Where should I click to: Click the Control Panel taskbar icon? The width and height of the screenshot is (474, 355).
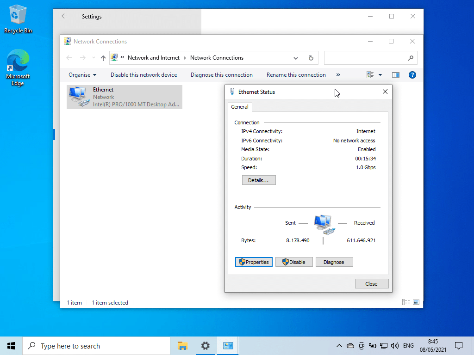(228, 346)
